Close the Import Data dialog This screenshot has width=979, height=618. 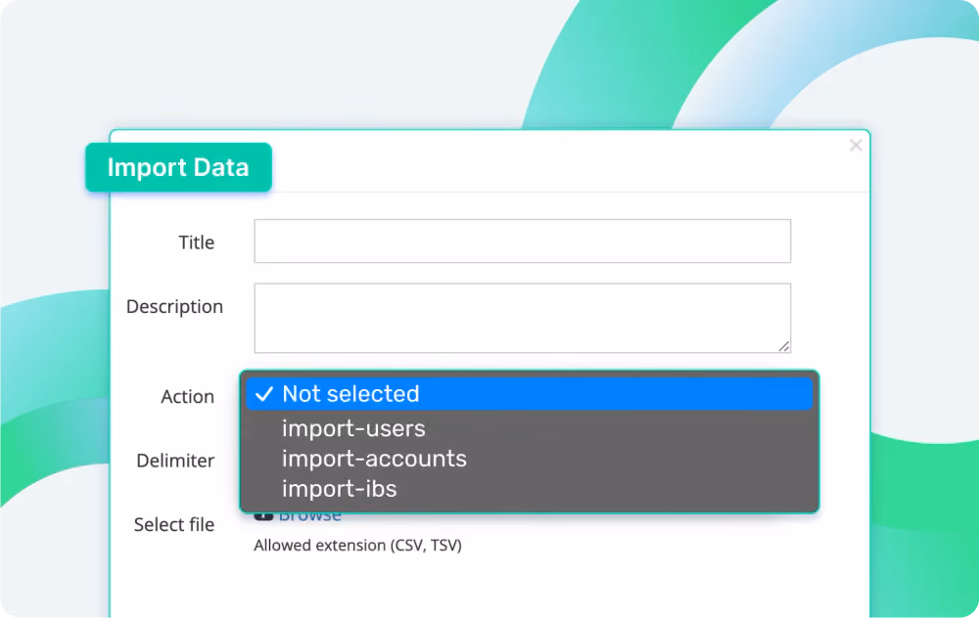tap(856, 146)
